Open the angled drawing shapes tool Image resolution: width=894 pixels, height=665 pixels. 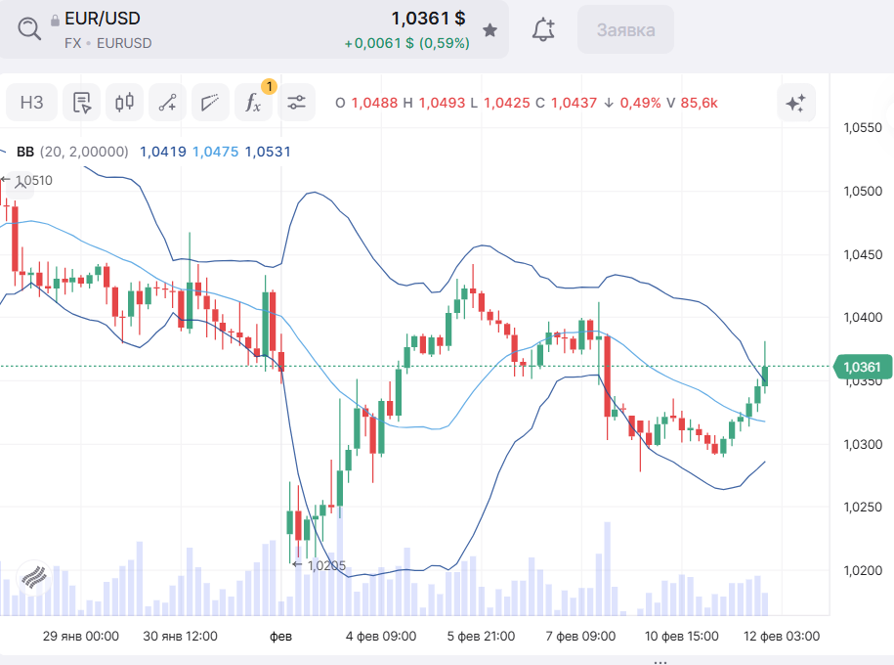[x=209, y=102]
